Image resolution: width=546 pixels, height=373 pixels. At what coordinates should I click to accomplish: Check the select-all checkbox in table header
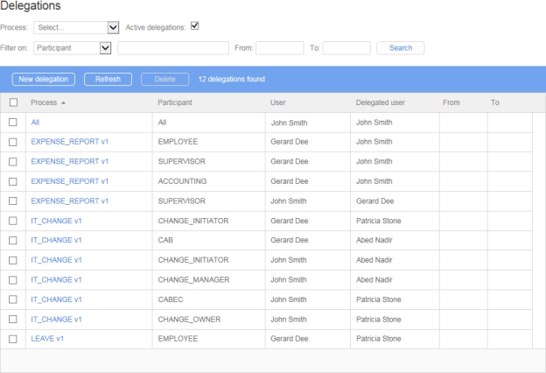tap(13, 102)
